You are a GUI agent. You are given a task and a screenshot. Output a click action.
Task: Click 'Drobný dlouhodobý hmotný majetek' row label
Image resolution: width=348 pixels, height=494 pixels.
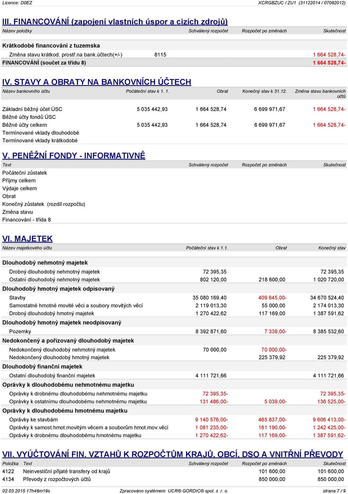[x=51, y=313]
